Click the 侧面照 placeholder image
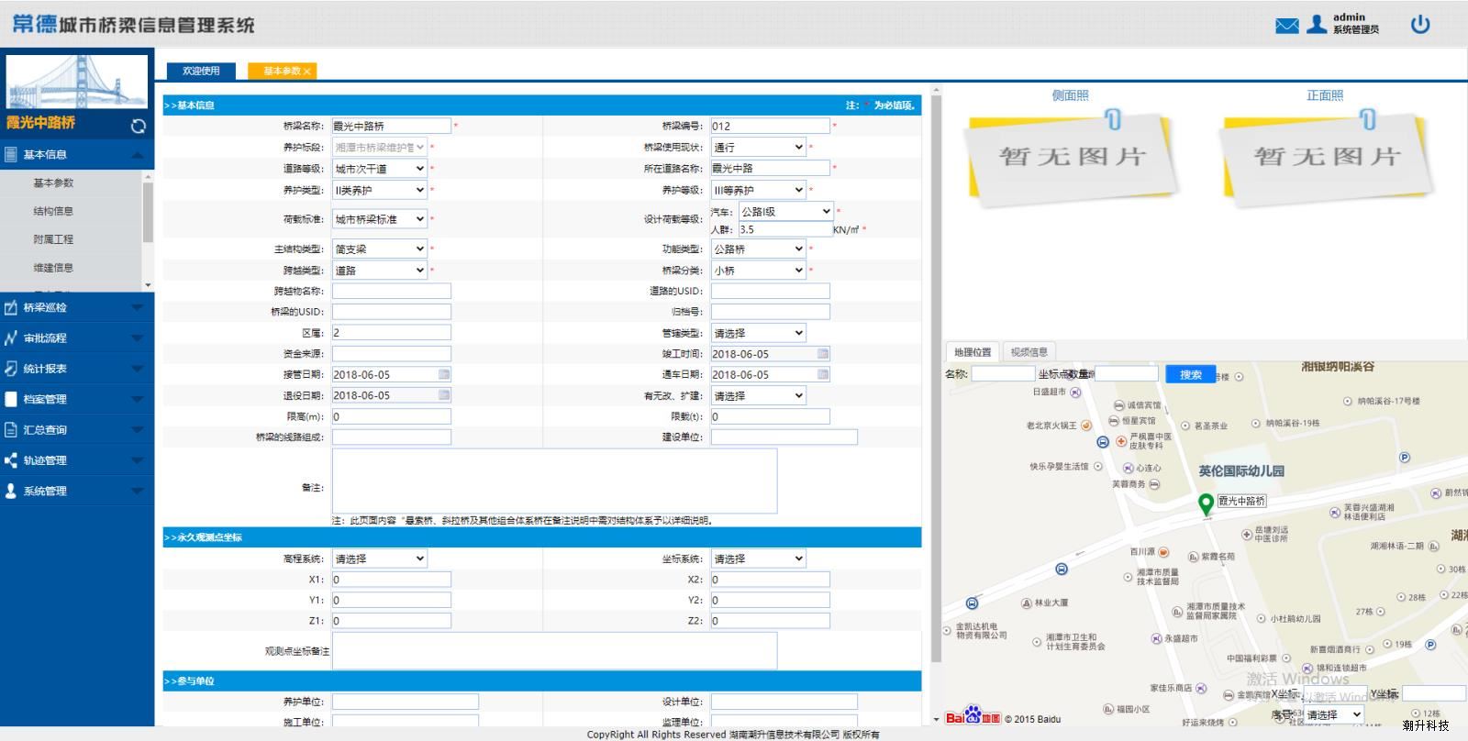The height and width of the screenshot is (741, 1468). pos(1070,158)
